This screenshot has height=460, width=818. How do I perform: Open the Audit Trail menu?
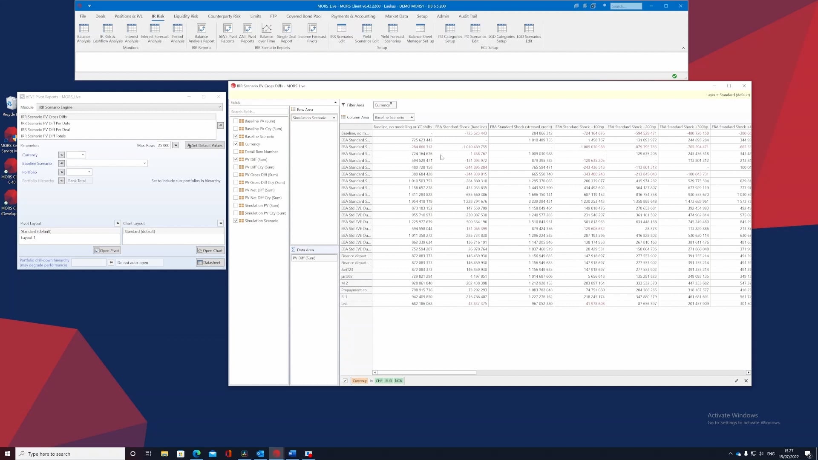pyautogui.click(x=467, y=16)
